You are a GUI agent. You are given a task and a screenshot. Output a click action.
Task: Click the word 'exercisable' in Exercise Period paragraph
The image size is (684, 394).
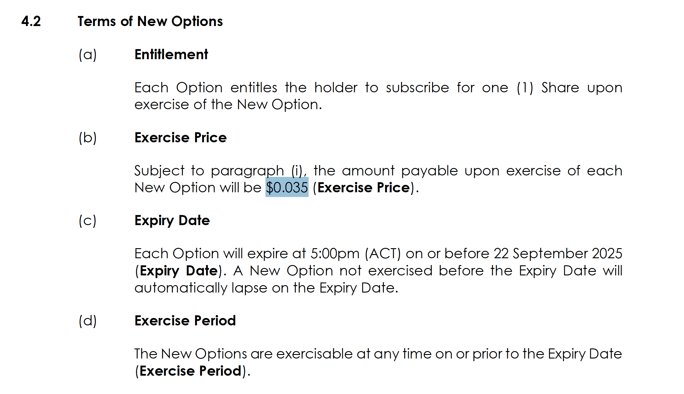click(314, 354)
